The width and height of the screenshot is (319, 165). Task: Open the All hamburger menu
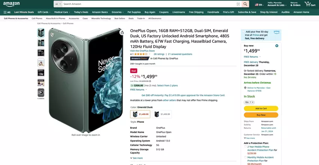[x=7, y=12]
